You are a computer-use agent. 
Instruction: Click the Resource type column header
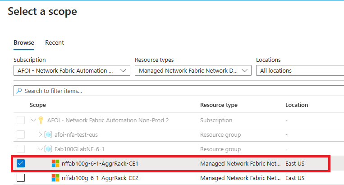(219, 105)
